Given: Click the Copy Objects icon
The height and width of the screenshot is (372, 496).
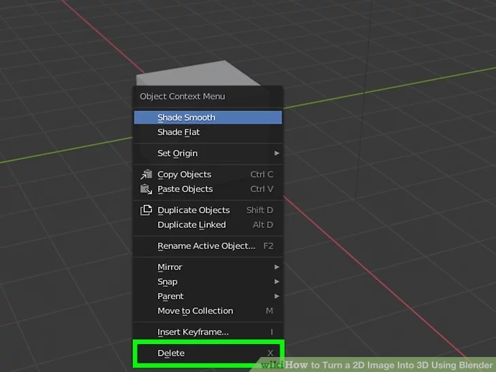Looking at the screenshot, I should click(146, 174).
